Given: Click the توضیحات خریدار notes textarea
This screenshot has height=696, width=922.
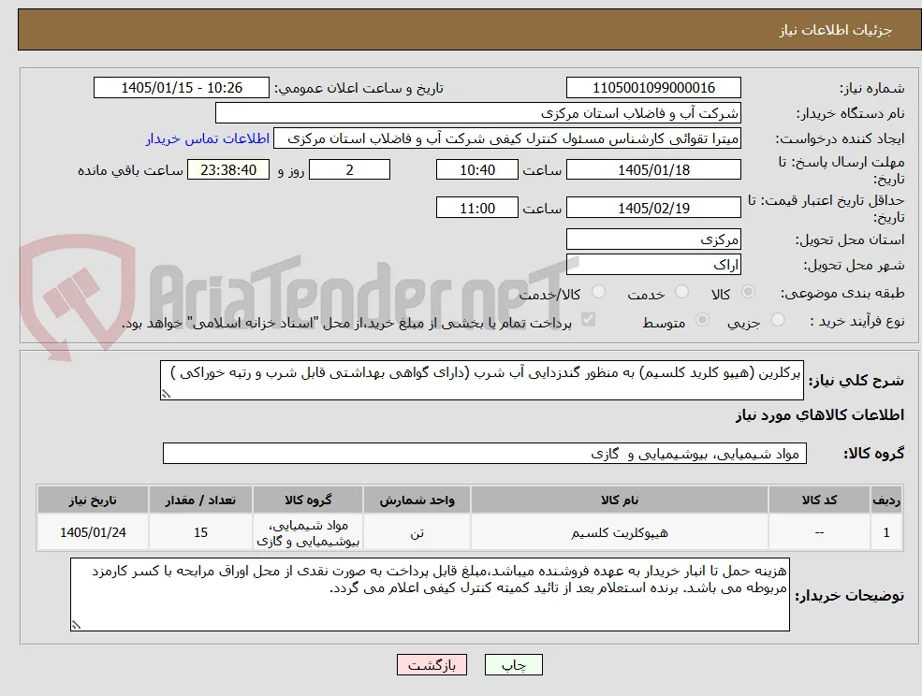Looking at the screenshot, I should pyautogui.click(x=430, y=595).
